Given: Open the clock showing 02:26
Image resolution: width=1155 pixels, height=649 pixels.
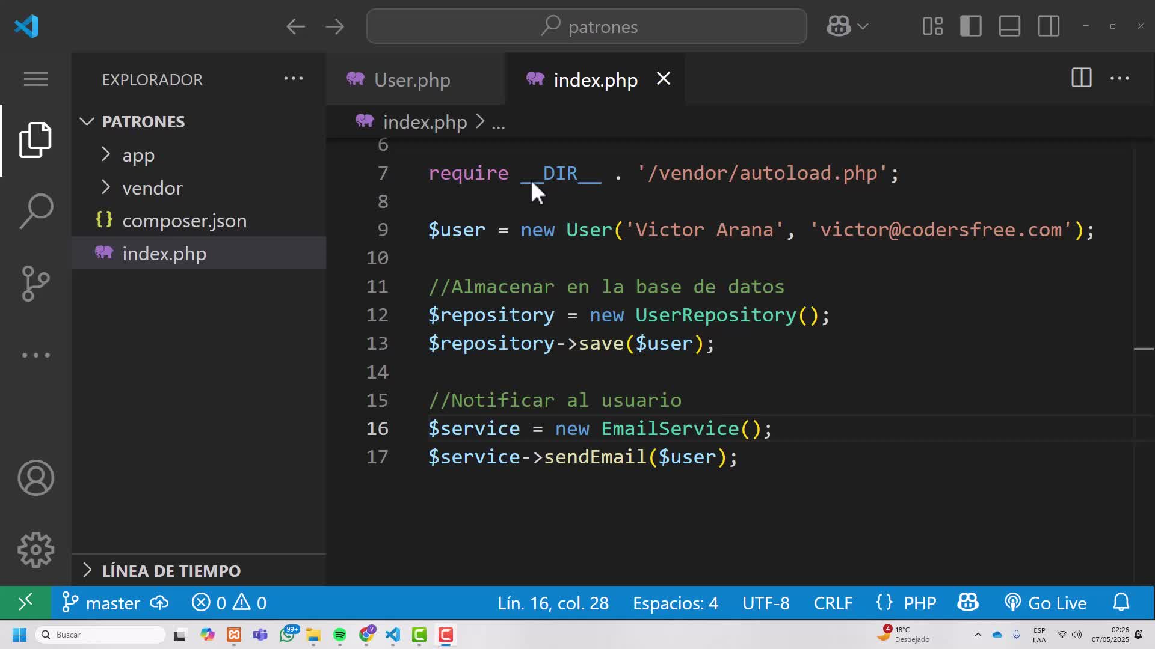Looking at the screenshot, I should 1110,635.
